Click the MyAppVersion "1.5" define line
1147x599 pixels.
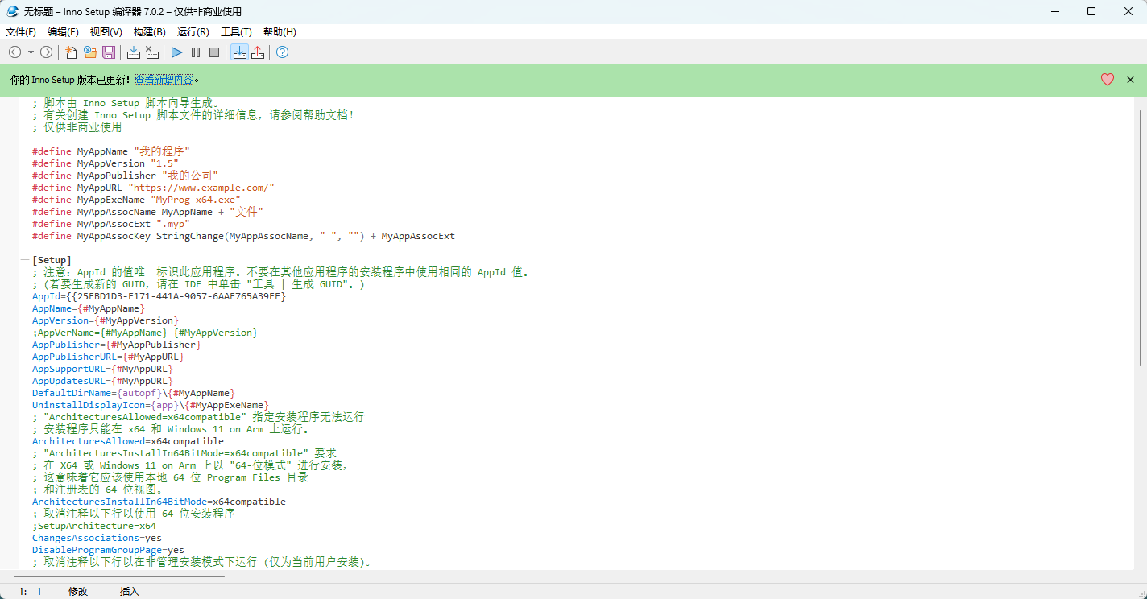pyautogui.click(x=106, y=163)
